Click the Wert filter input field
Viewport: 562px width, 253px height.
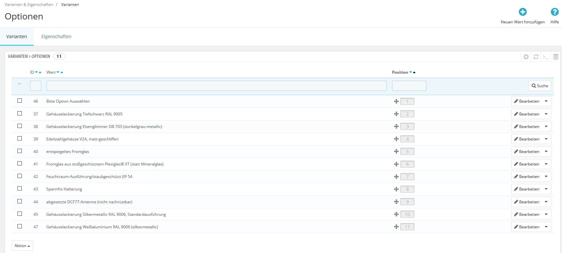(x=216, y=86)
